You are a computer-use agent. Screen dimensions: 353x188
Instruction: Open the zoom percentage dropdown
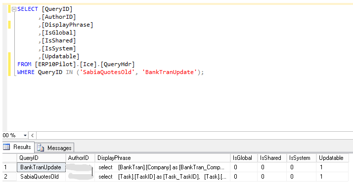(25, 135)
